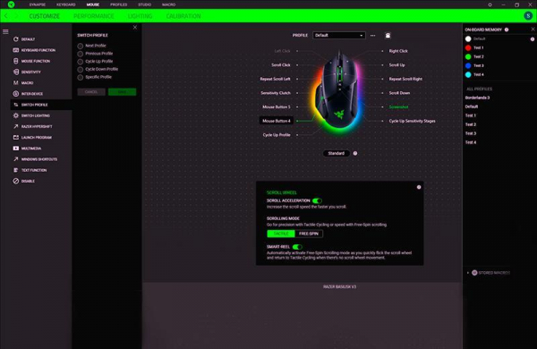
Task: Open the user account avatar
Action: pos(528,16)
